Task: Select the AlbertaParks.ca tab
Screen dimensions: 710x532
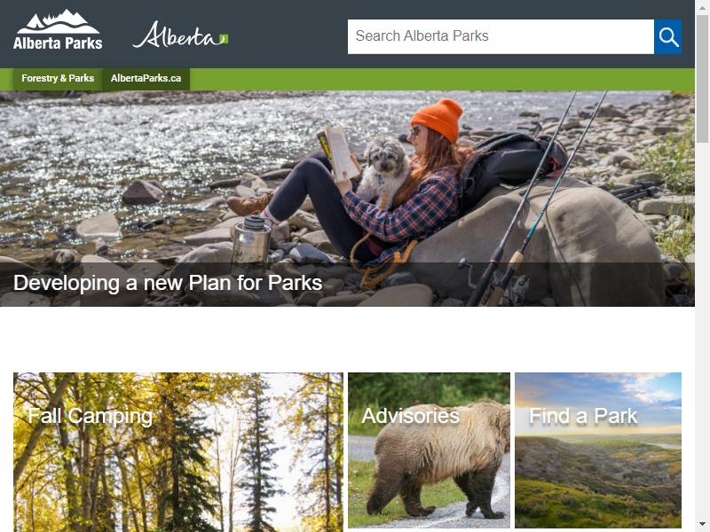Action: [x=146, y=78]
